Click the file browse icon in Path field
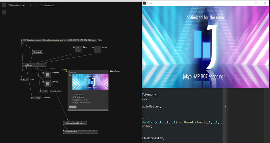This screenshot has height=143, width=270. coord(24,40)
